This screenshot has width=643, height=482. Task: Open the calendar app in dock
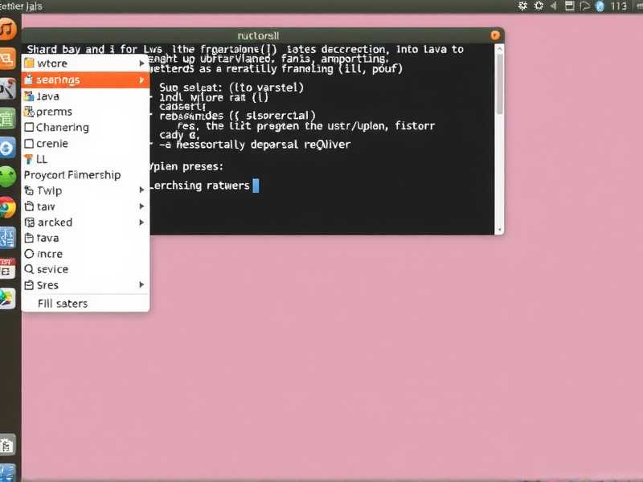click(x=7, y=268)
